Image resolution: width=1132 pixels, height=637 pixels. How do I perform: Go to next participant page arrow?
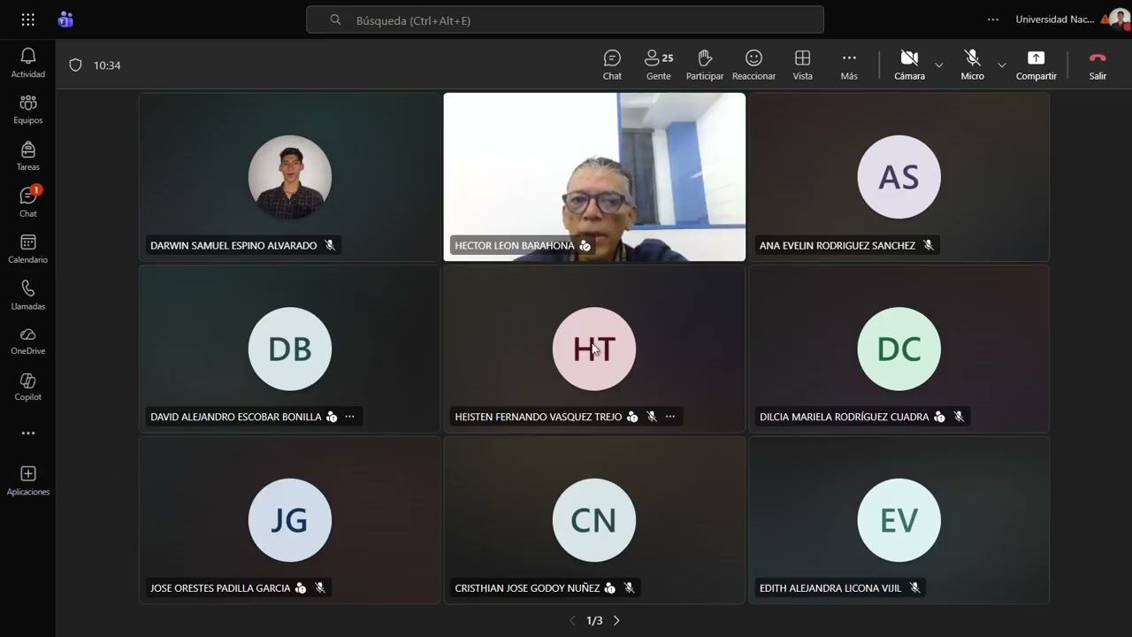616,620
